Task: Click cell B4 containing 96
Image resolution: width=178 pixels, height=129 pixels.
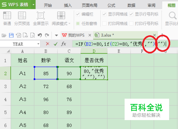Action: pyautogui.click(x=46, y=99)
